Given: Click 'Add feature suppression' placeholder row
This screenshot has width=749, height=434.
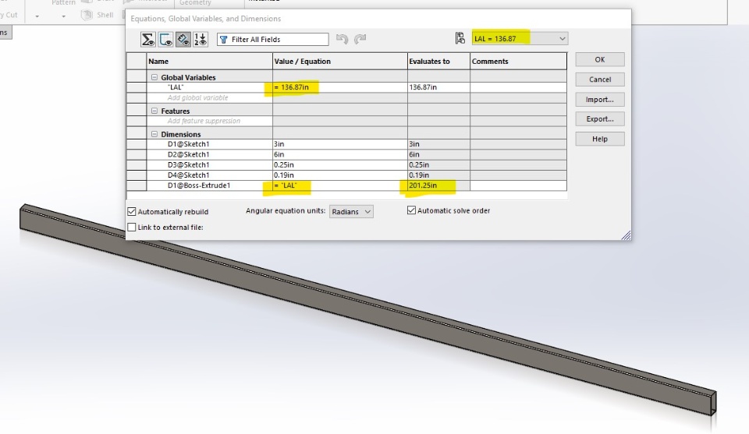Looking at the screenshot, I should tap(209, 121).
